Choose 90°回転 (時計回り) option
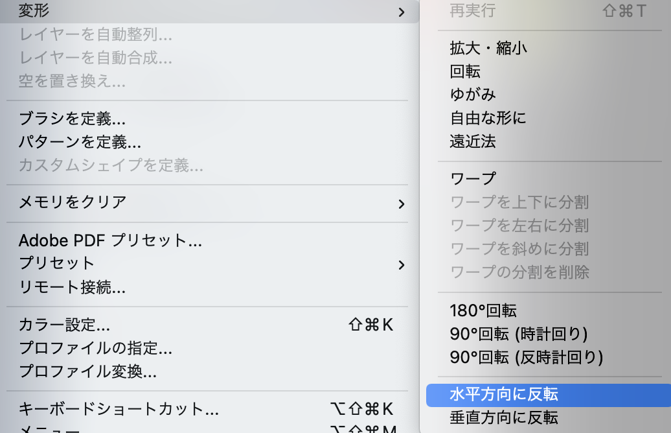 [x=518, y=334]
